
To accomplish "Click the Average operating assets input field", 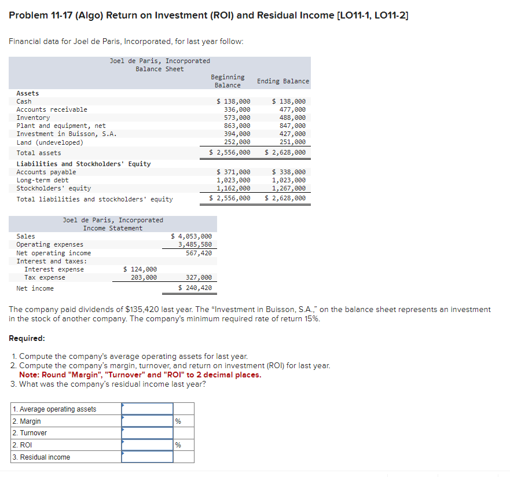I will pyautogui.click(x=147, y=409).
